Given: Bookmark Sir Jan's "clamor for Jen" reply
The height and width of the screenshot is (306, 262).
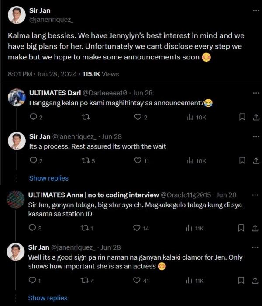Looking at the screenshot, I should (x=242, y=280).
